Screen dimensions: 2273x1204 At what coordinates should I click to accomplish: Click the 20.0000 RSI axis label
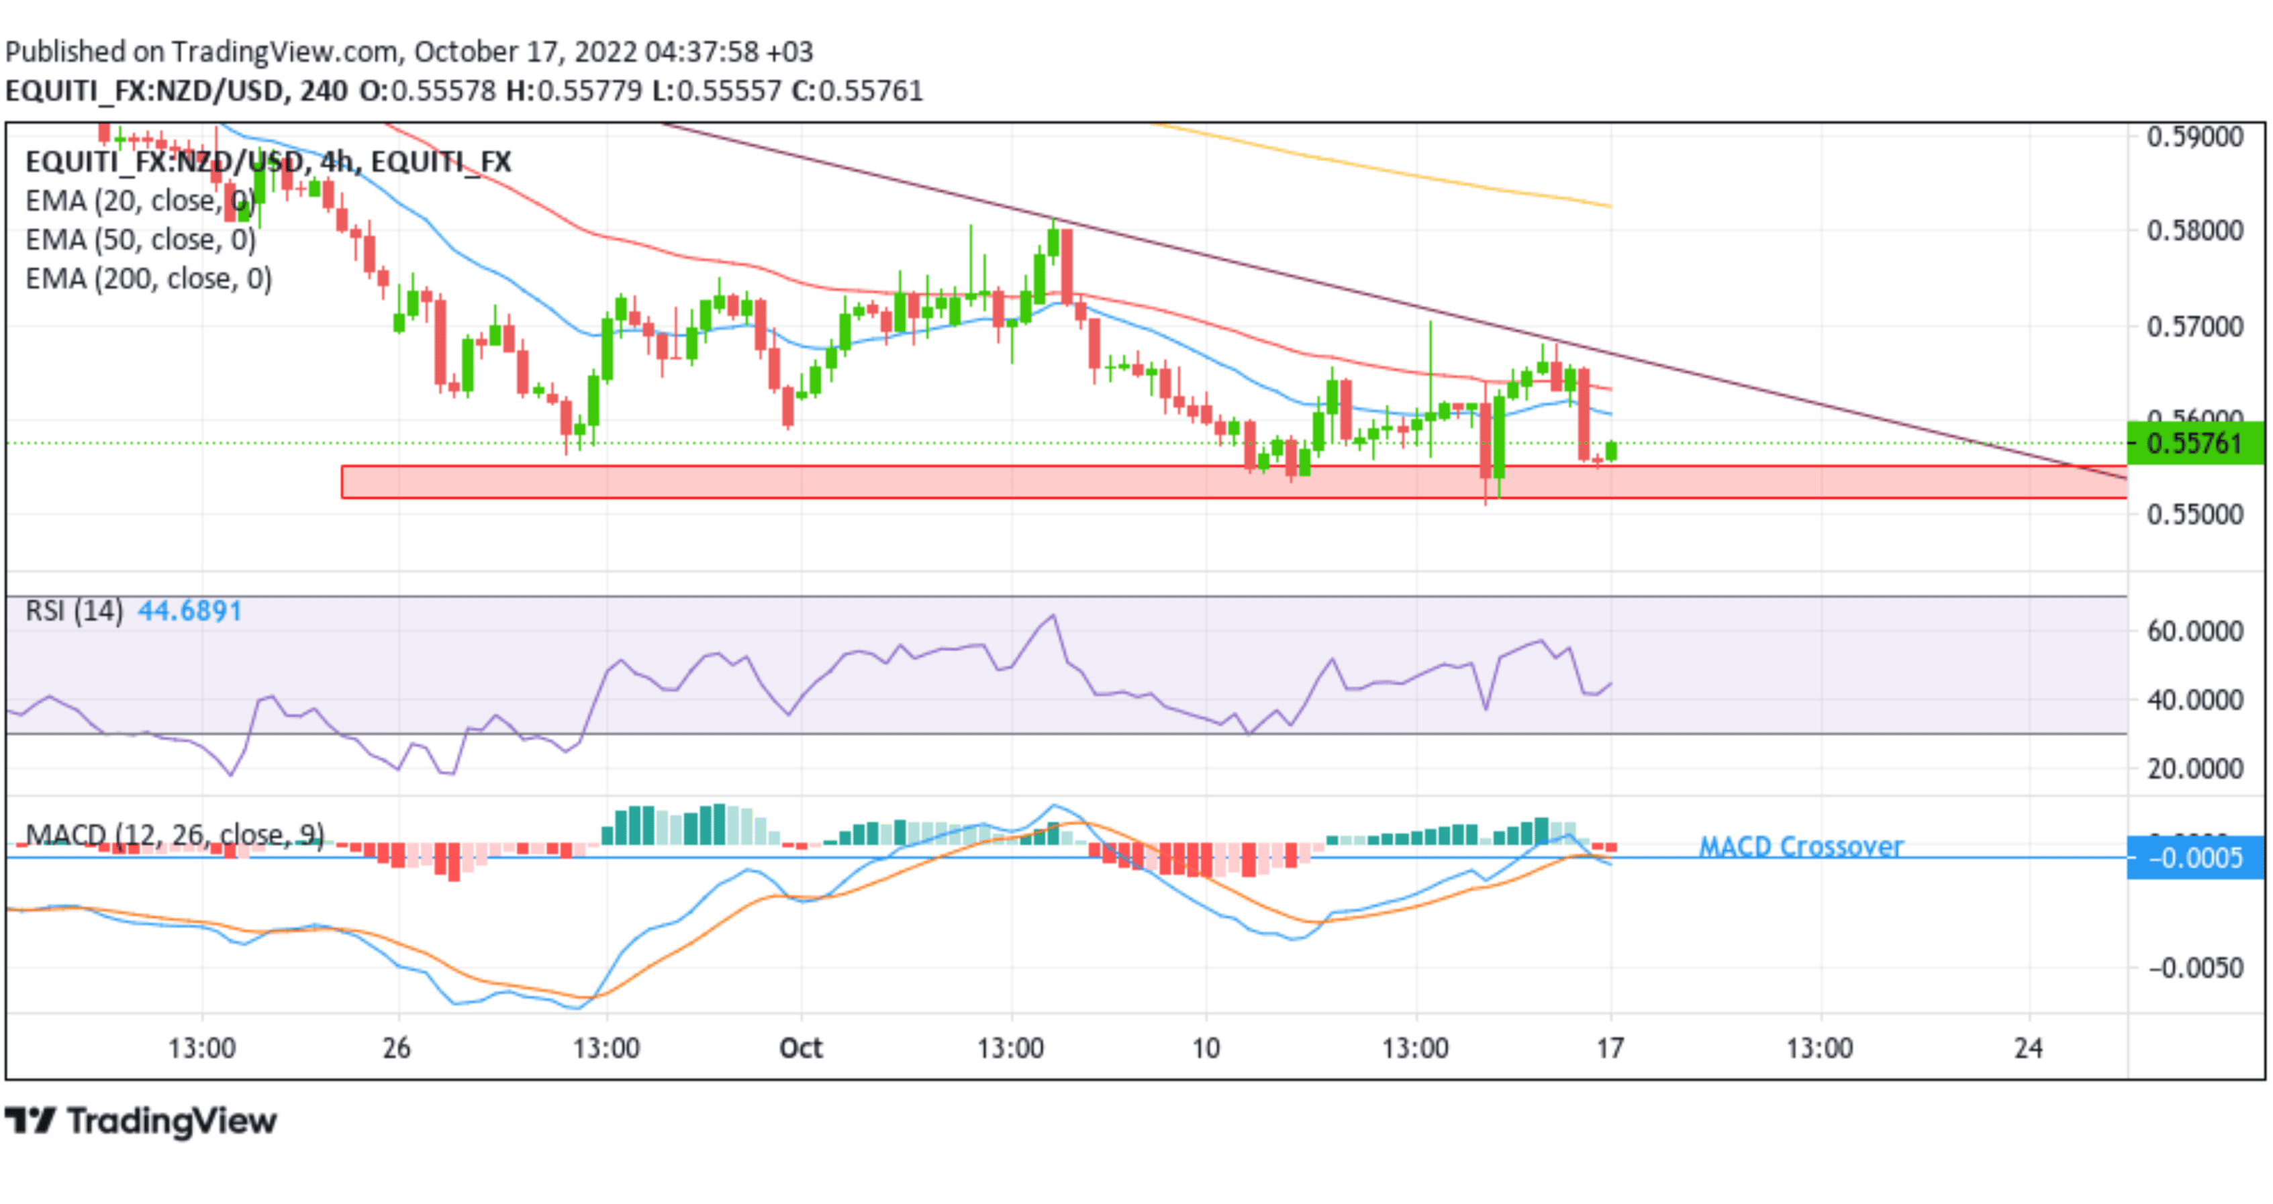click(x=2194, y=769)
